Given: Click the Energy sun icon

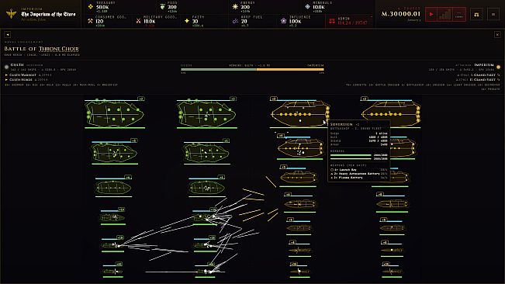Looking at the screenshot, I should 235,6.
